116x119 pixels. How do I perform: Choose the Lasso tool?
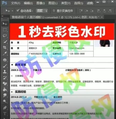[5, 35]
